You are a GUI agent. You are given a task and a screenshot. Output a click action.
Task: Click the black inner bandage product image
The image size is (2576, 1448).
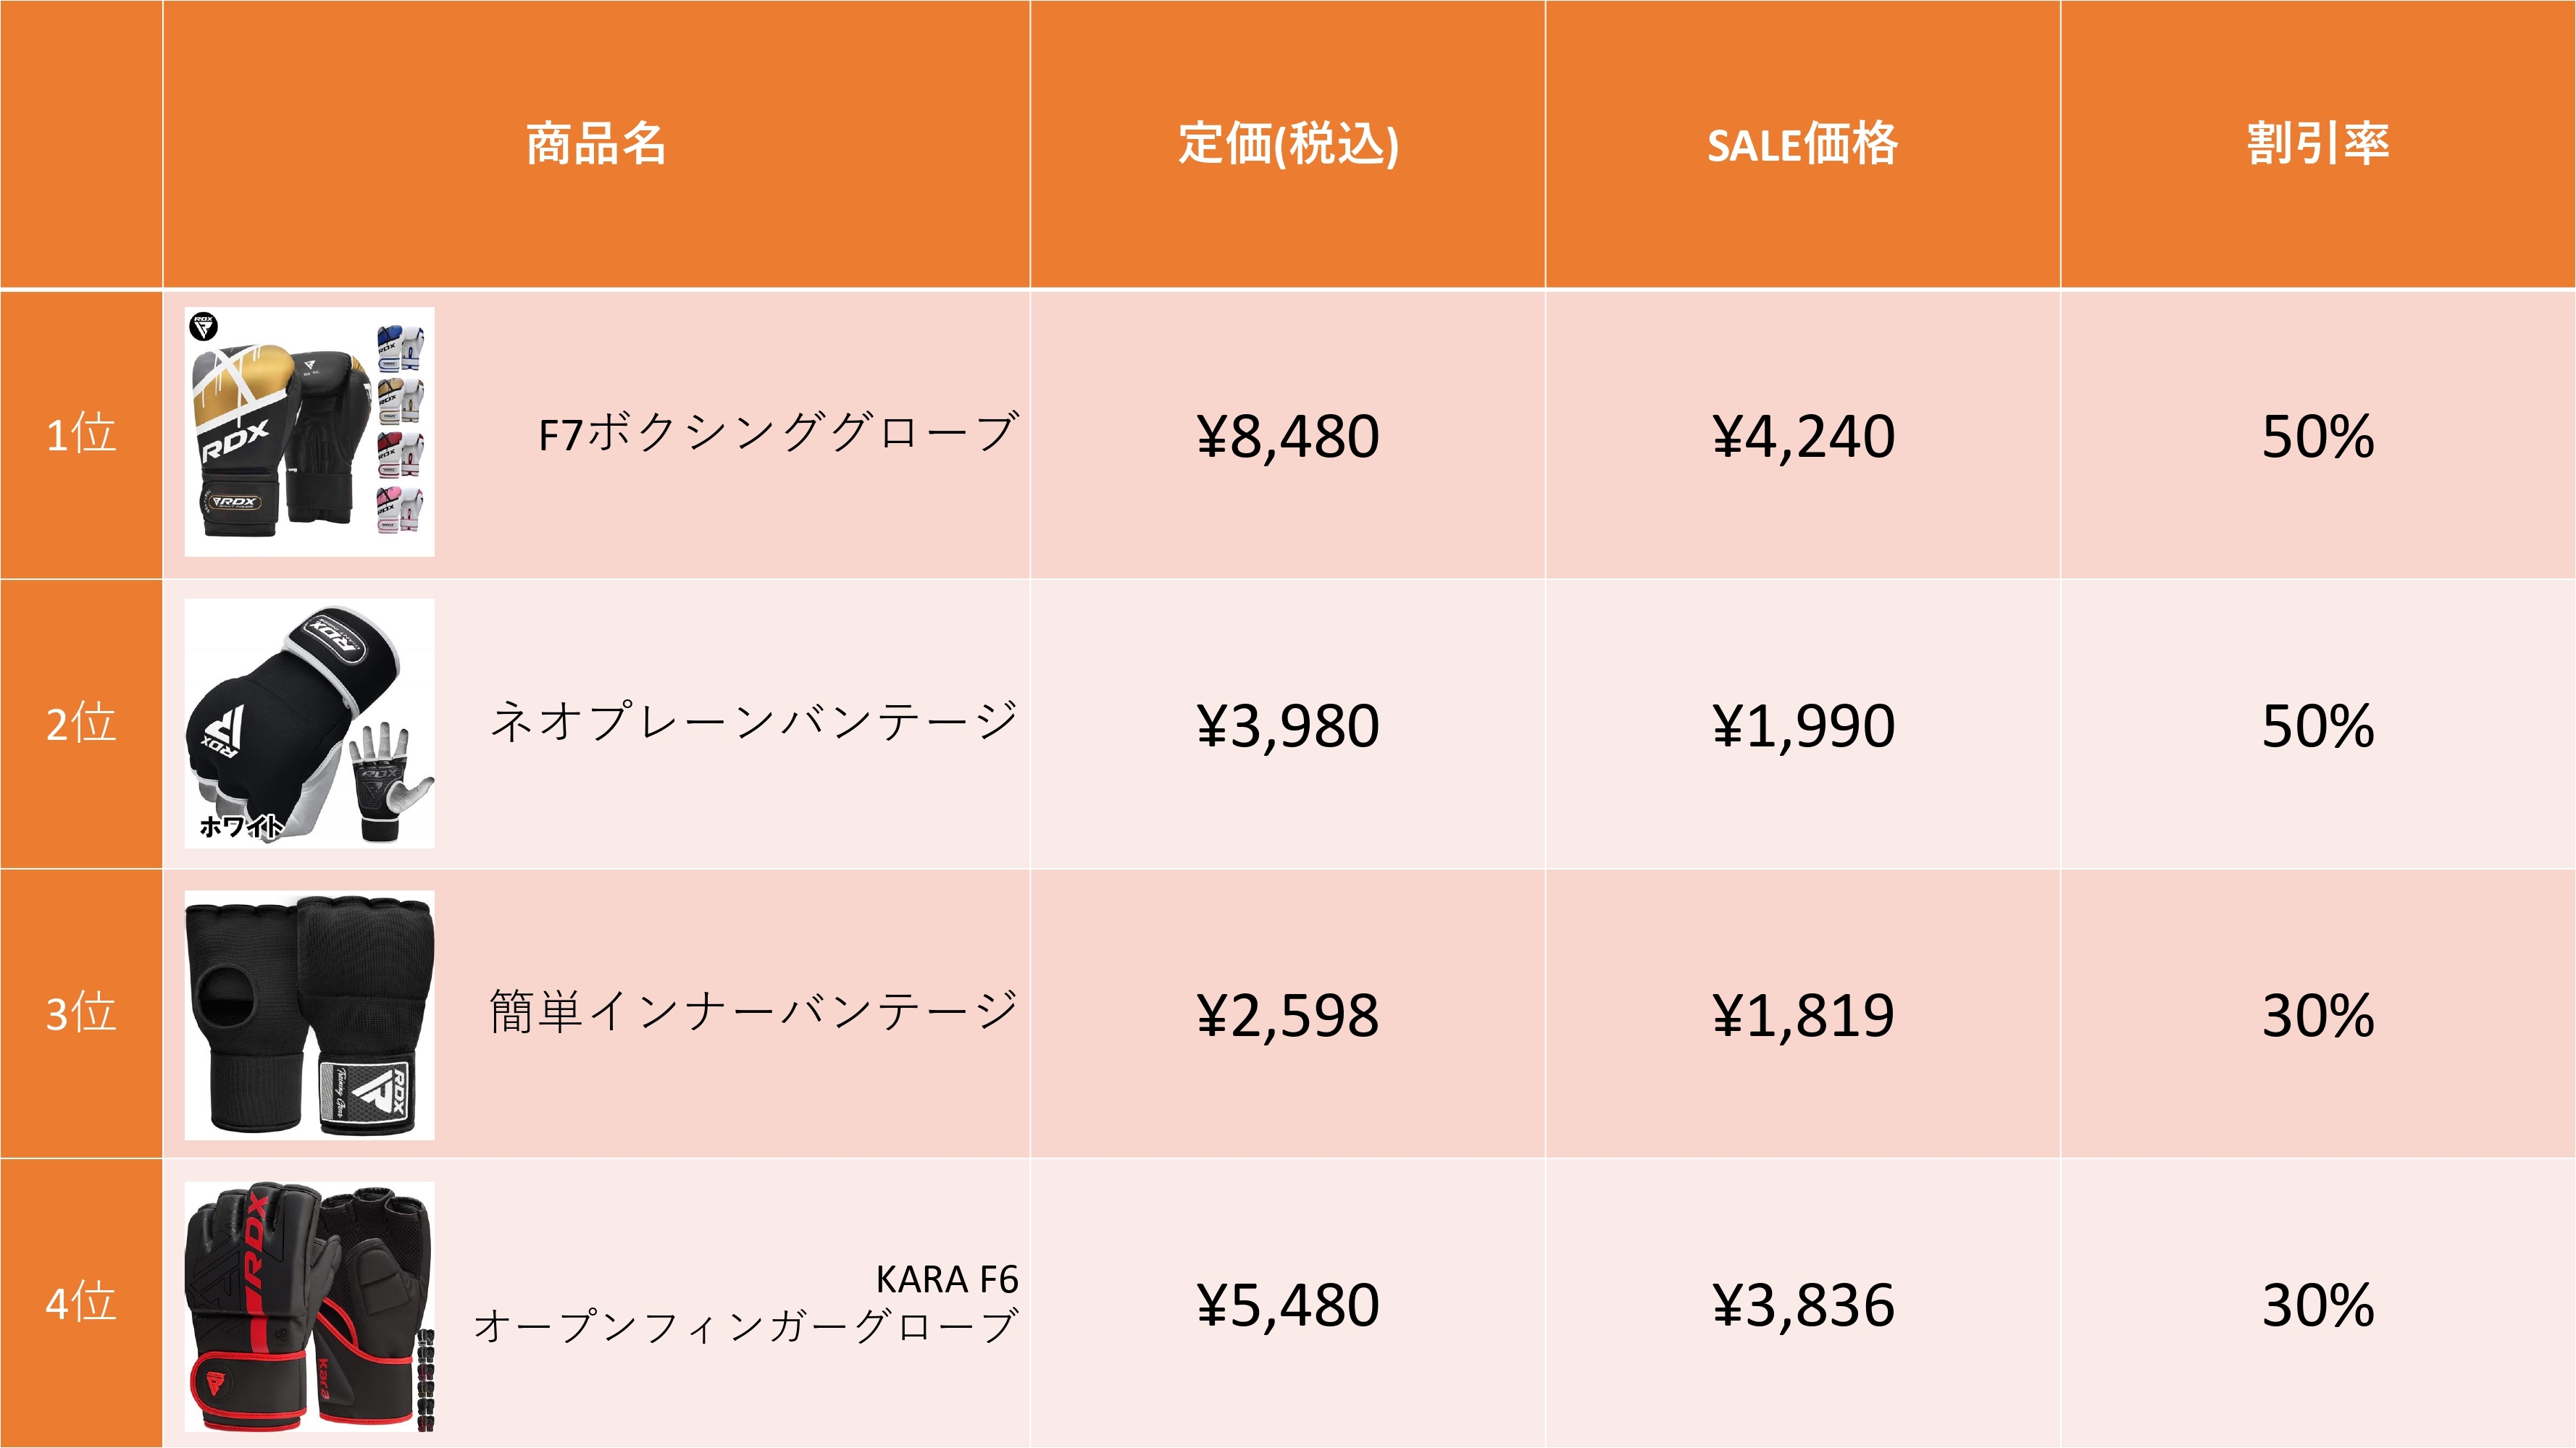(x=309, y=1014)
